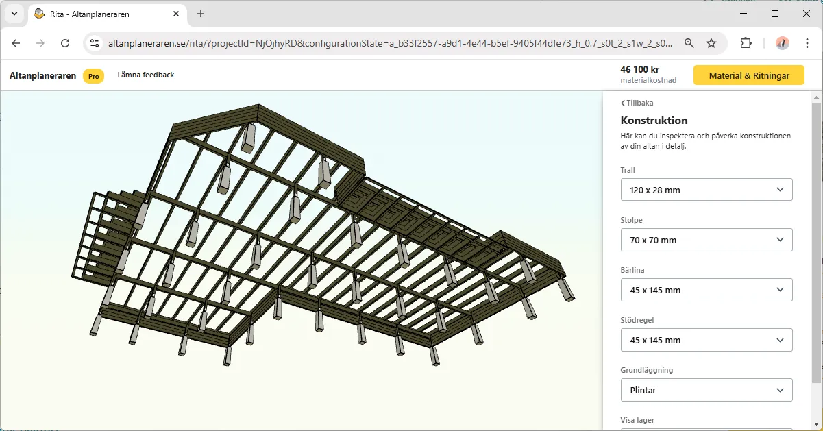Open the Stolpe 70 x 70 mm dropdown
This screenshot has width=823, height=431.
[x=706, y=240]
